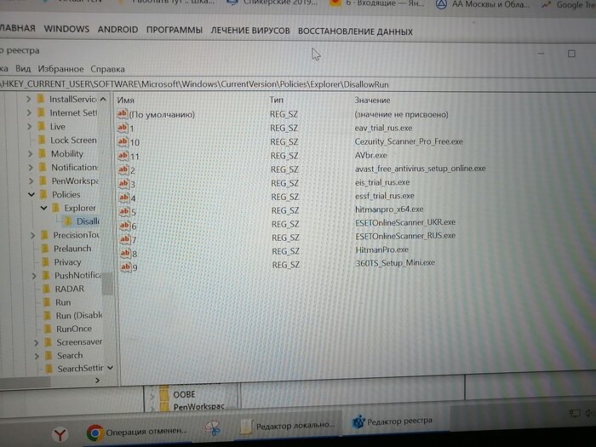This screenshot has height=447, width=596.
Task: Select the string icon of value 8
Action: (x=125, y=253)
